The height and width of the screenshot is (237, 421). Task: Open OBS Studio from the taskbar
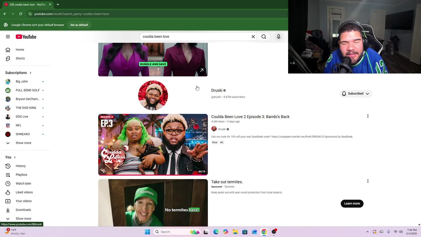coord(274,232)
